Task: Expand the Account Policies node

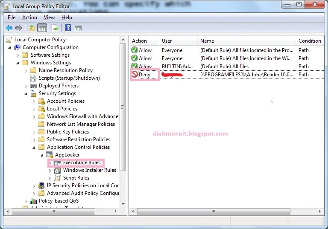Action: click(34, 101)
